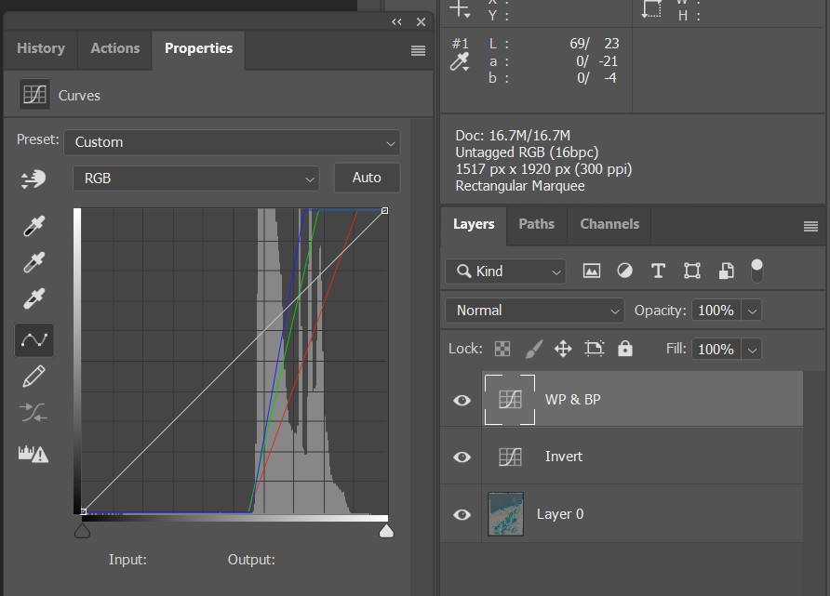Select the pencil draw-curve tool
The image size is (830, 596).
(33, 377)
